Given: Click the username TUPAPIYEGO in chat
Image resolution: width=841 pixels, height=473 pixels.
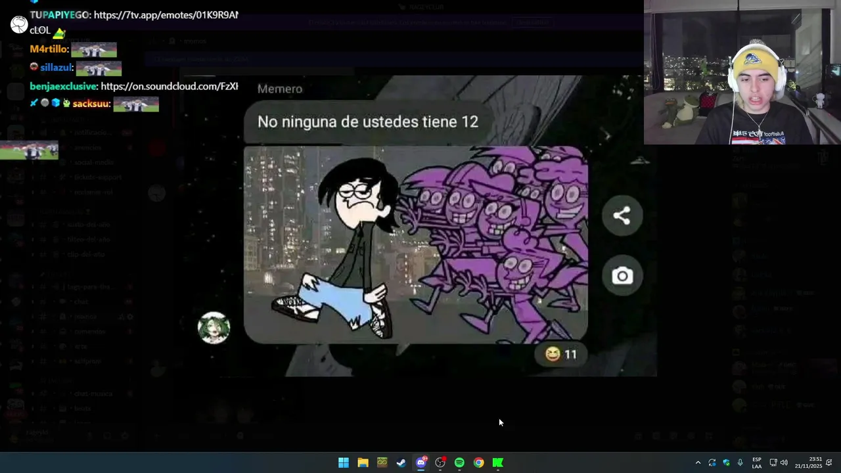Looking at the screenshot, I should pyautogui.click(x=60, y=14).
